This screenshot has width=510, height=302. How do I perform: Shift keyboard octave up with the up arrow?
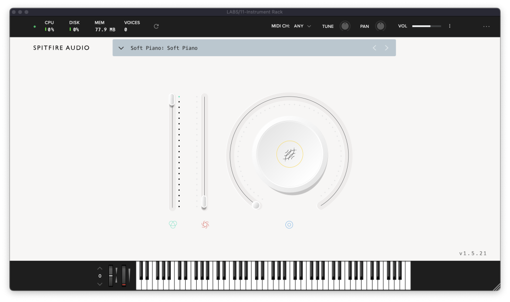tap(100, 268)
